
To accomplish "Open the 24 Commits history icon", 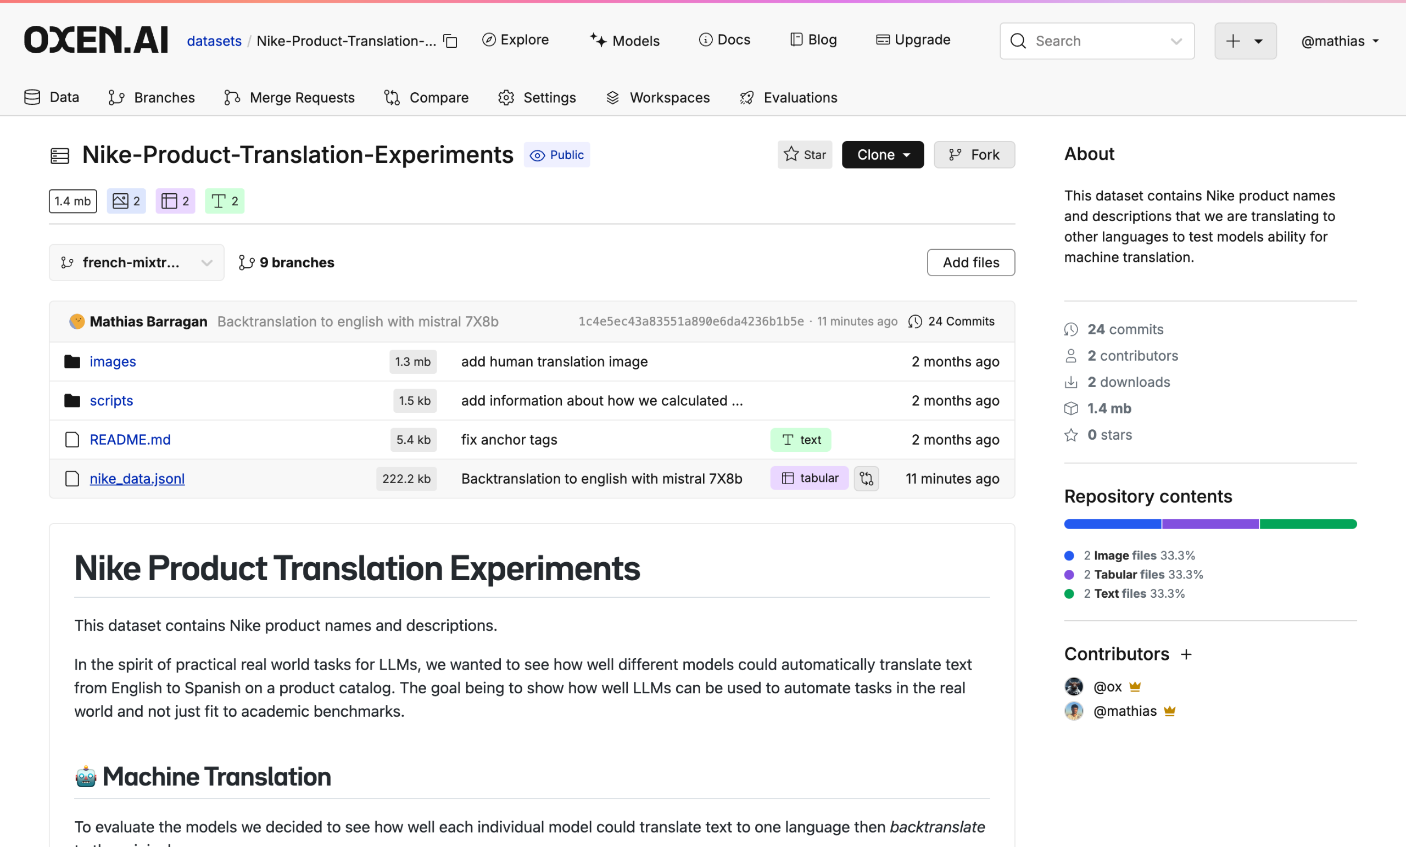I will tap(914, 322).
